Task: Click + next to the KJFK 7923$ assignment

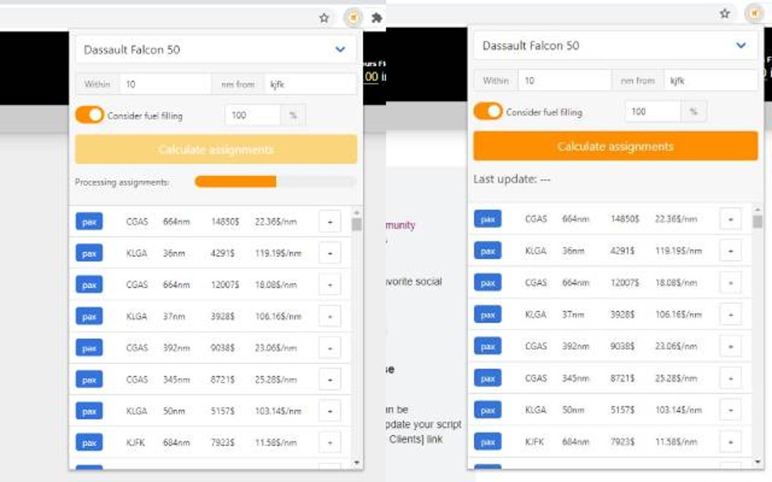Action: 329,442
